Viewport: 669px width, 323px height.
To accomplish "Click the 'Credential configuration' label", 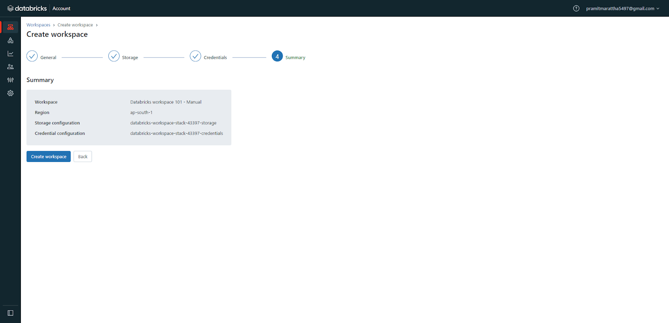I will 60,134.
